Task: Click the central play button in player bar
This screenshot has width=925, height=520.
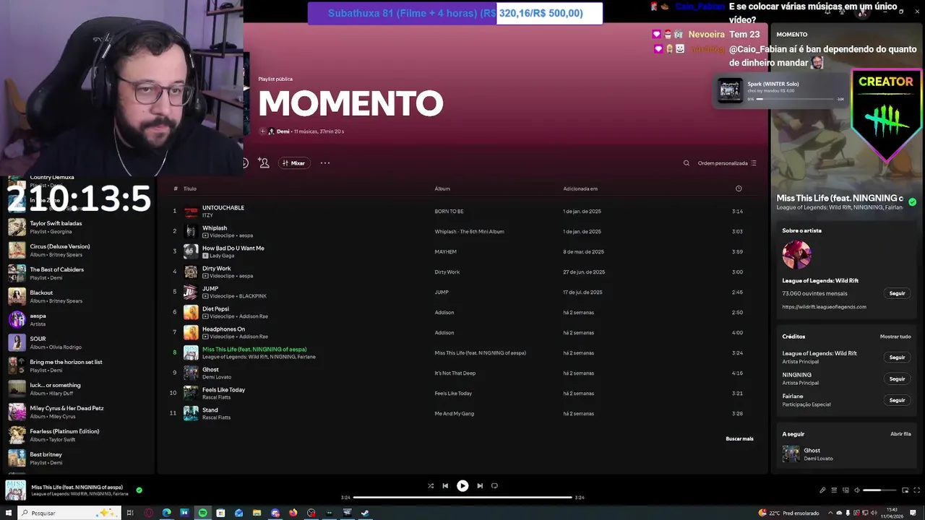Action: pyautogui.click(x=462, y=486)
